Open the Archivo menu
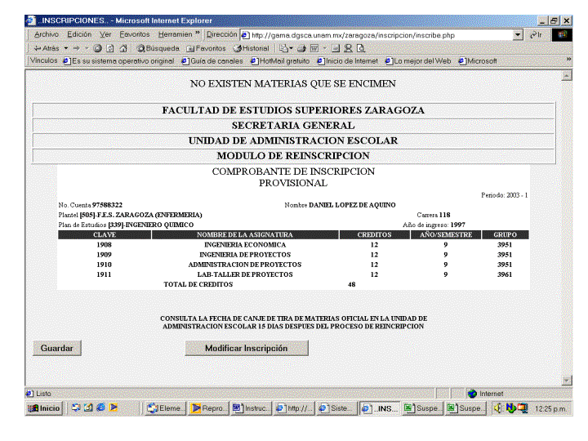The width and height of the screenshot is (588, 441). coord(47,35)
